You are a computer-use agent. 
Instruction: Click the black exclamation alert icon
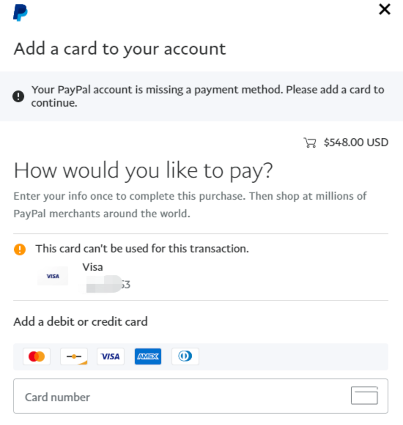pyautogui.click(x=18, y=96)
